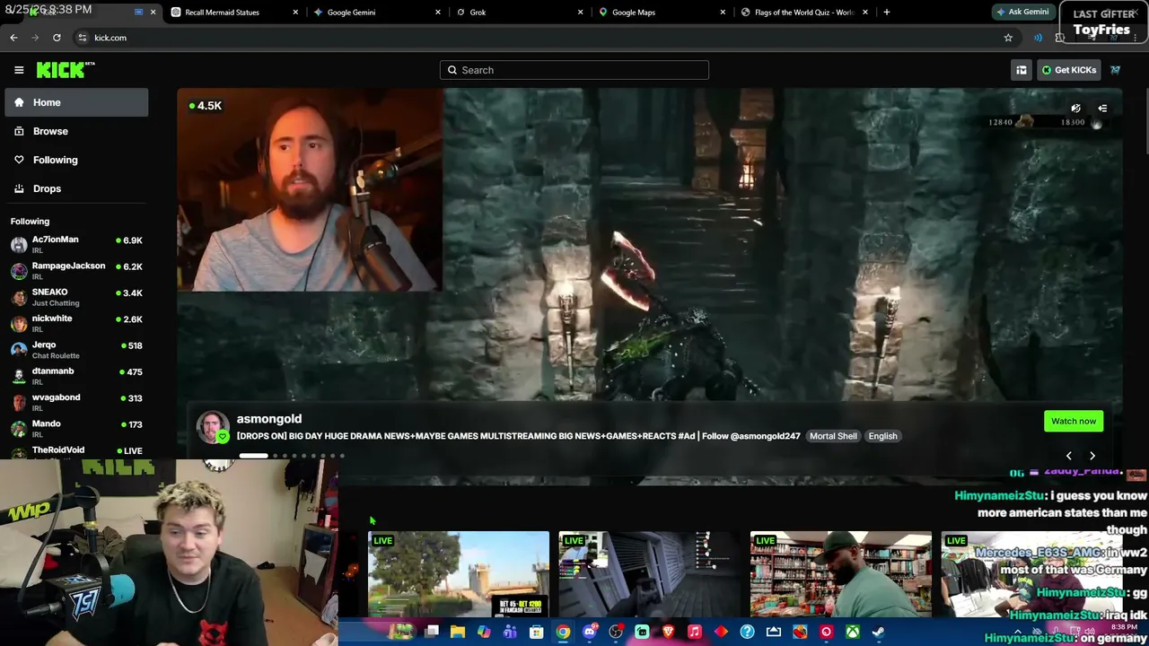Image resolution: width=1149 pixels, height=646 pixels.
Task: Bookmark this page with the star icon
Action: tap(1008, 38)
